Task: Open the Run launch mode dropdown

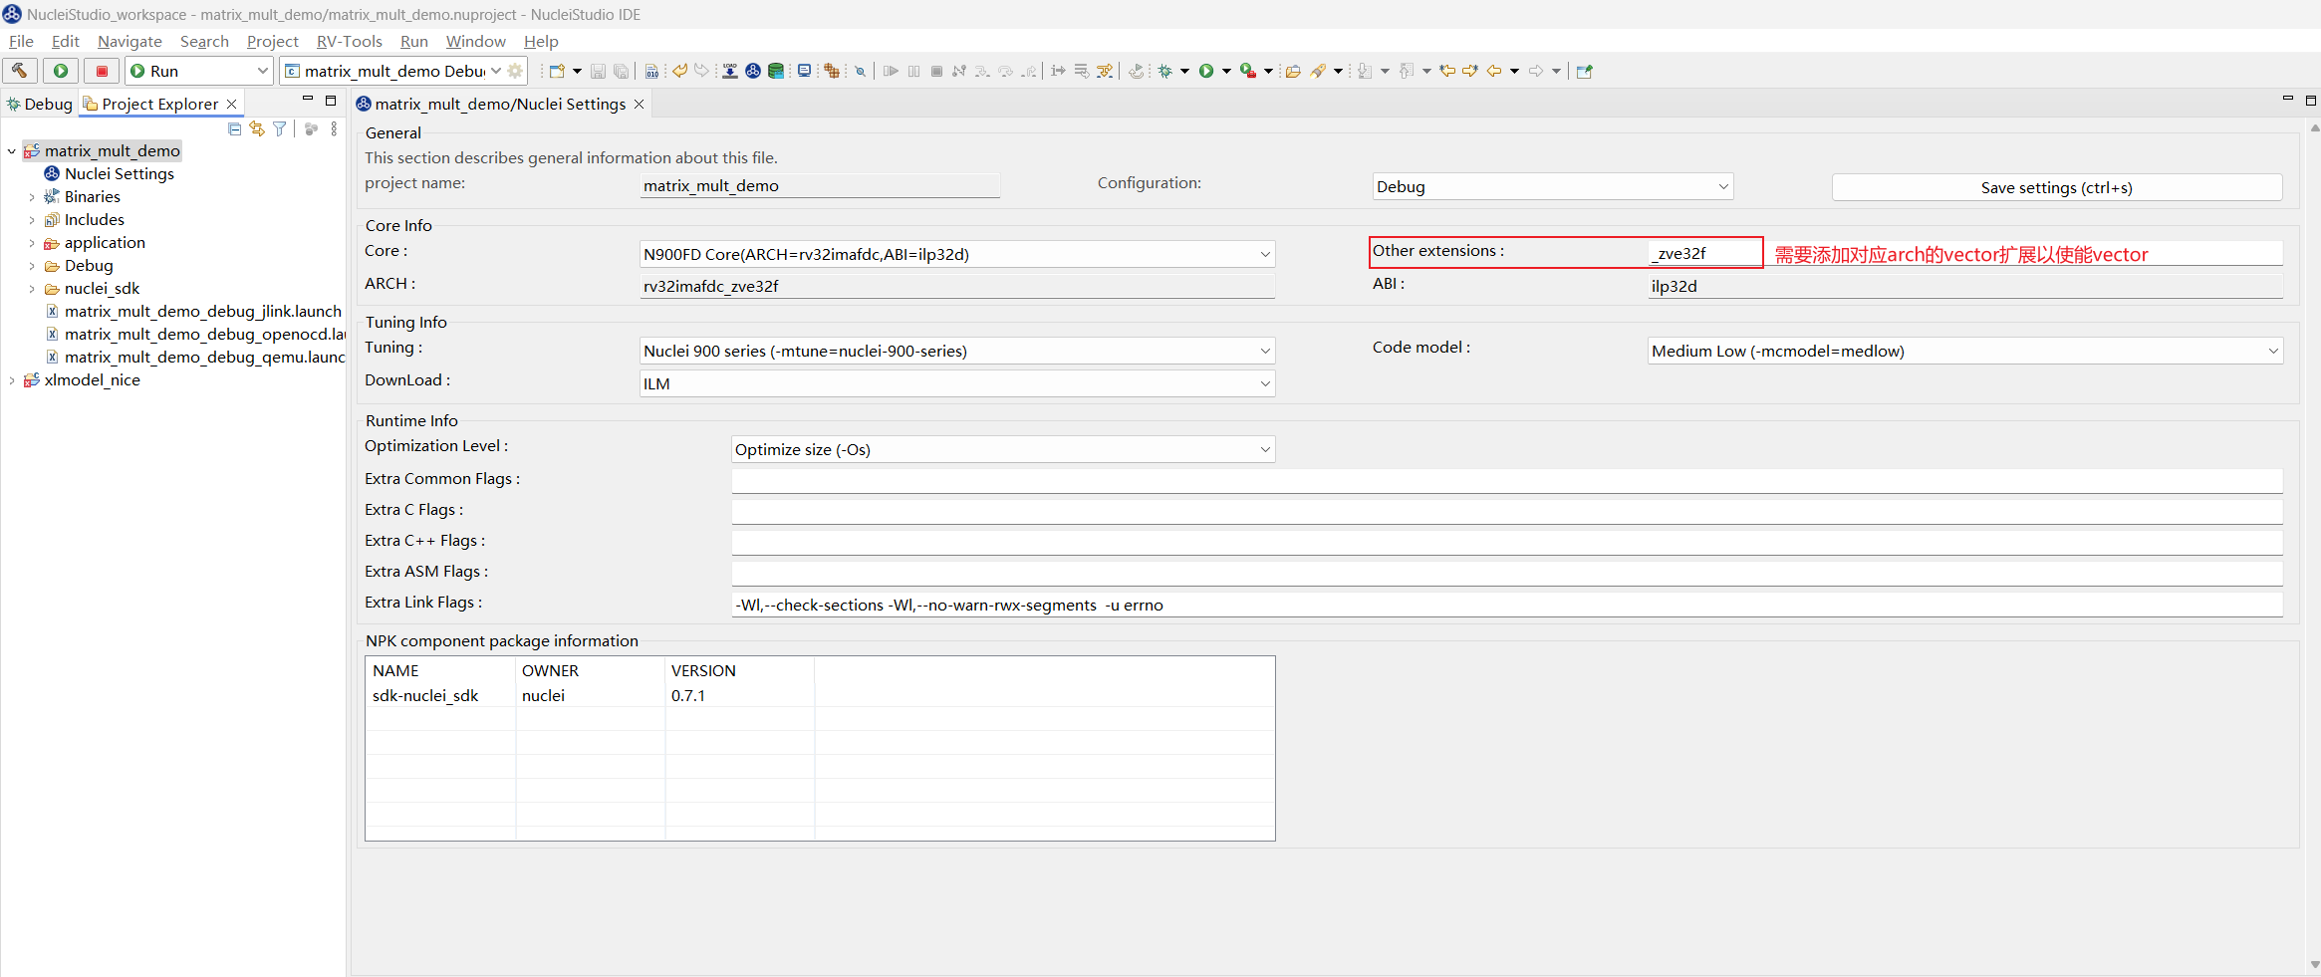Action: pos(199,71)
